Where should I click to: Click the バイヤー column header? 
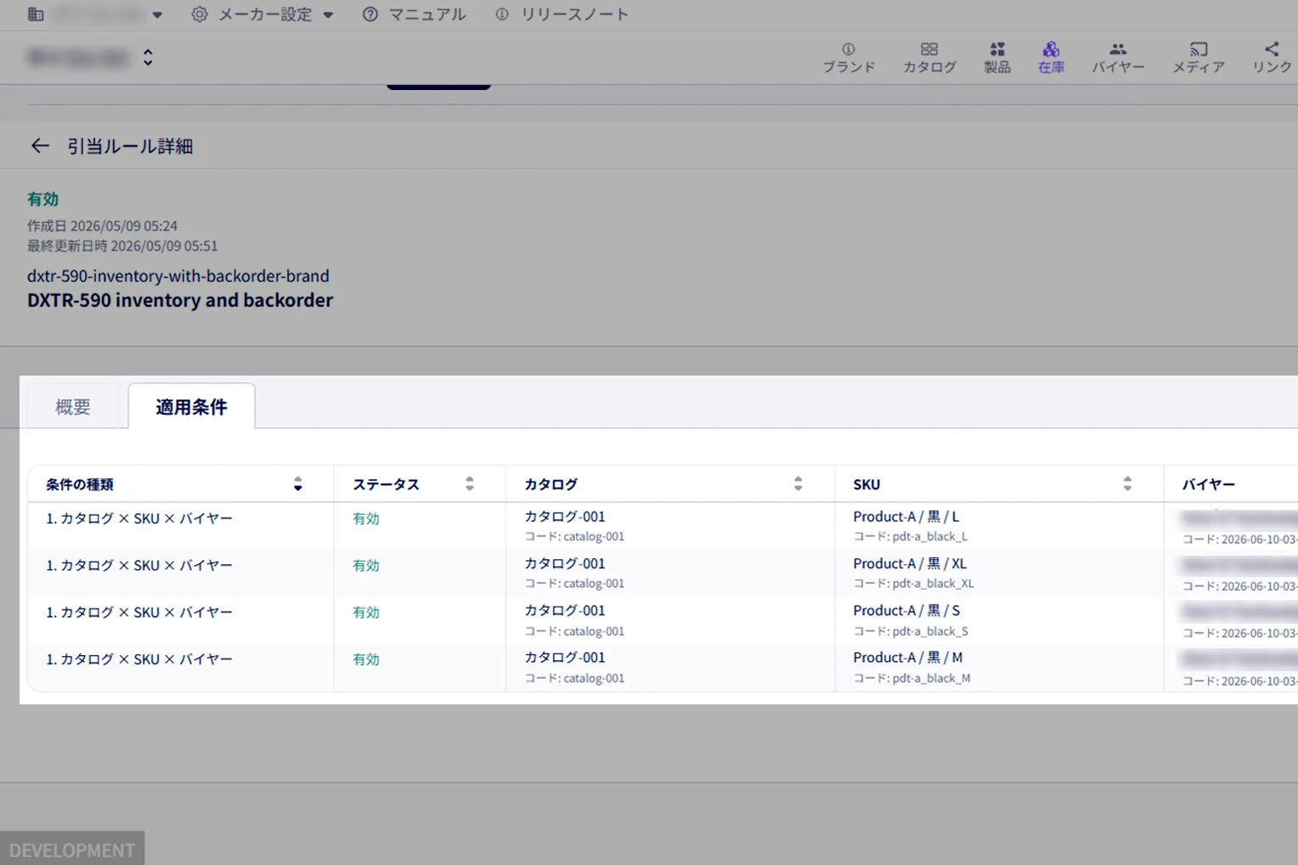1209,484
